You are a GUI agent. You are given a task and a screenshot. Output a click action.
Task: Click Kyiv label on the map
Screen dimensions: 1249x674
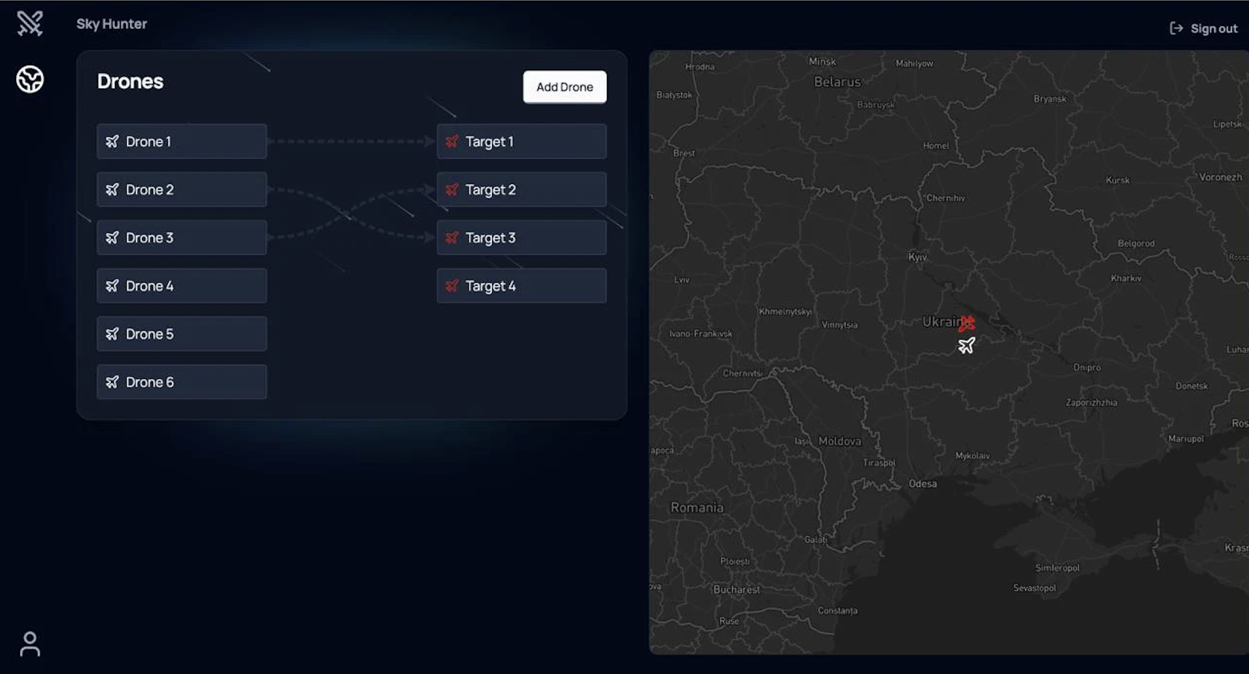tap(917, 257)
